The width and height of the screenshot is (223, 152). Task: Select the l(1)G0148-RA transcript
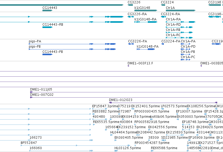(146, 22)
